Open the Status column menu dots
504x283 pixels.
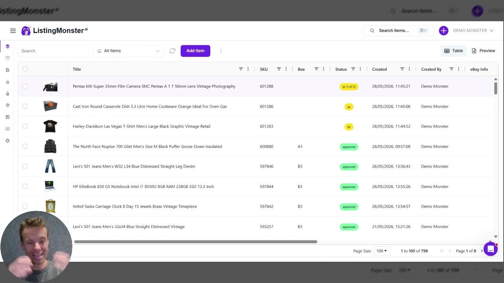pyautogui.click(x=360, y=69)
